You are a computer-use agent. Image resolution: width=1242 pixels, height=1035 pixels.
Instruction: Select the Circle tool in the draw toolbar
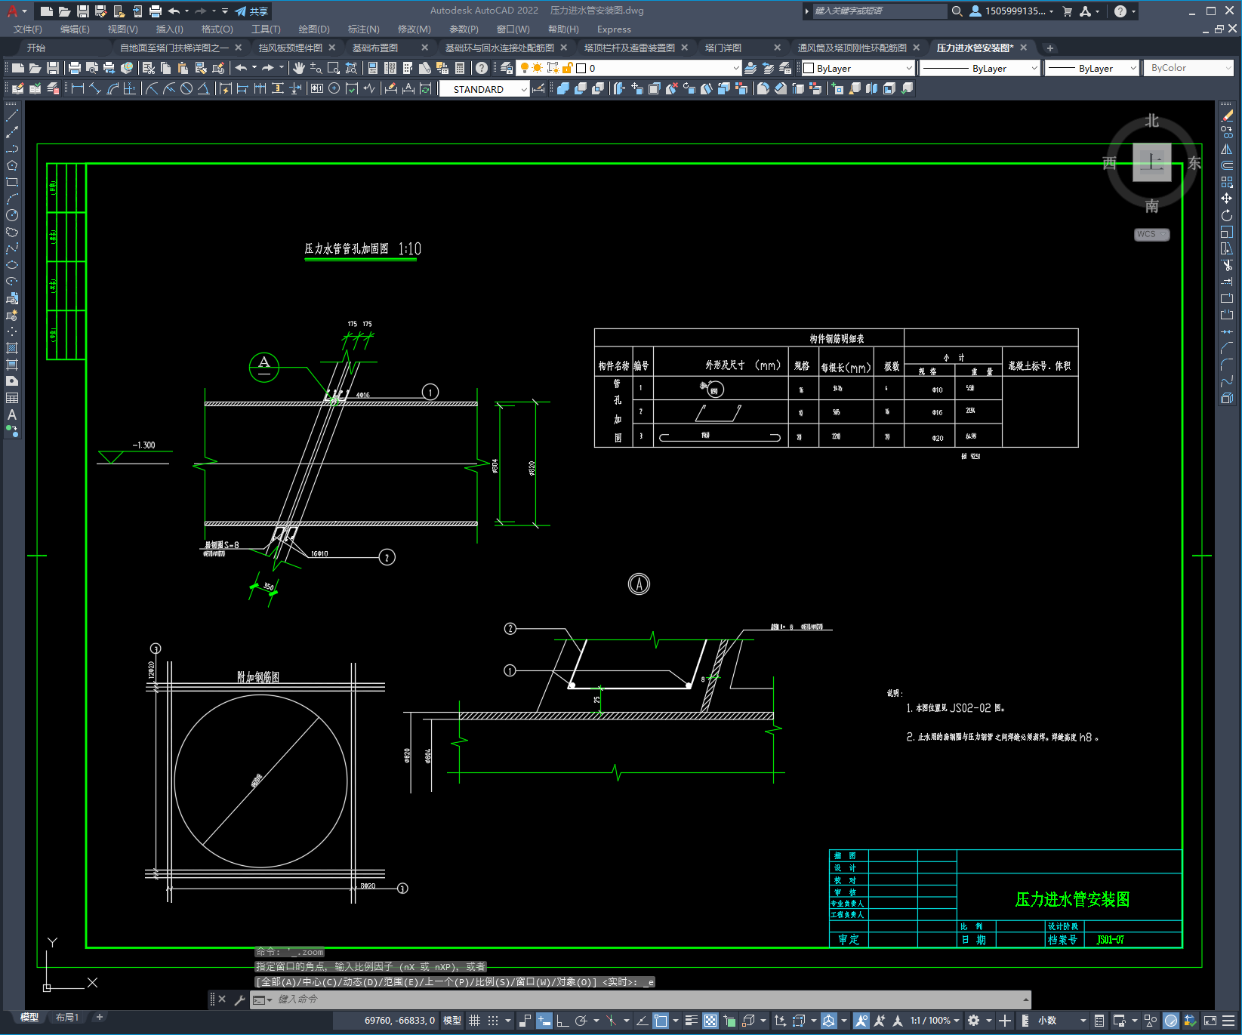click(12, 215)
